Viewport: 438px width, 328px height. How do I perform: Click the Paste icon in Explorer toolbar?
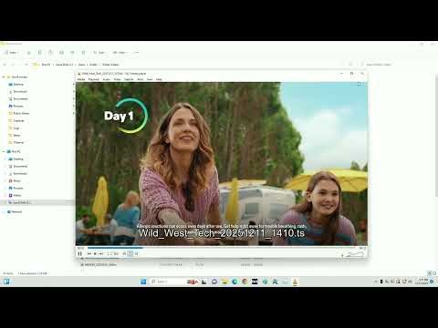(50, 53)
